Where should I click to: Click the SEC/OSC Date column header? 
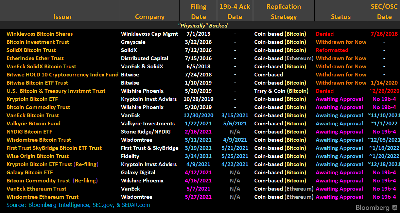point(384,12)
